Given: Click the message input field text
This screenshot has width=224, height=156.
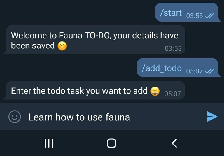Looking at the screenshot, I should click(x=79, y=117).
